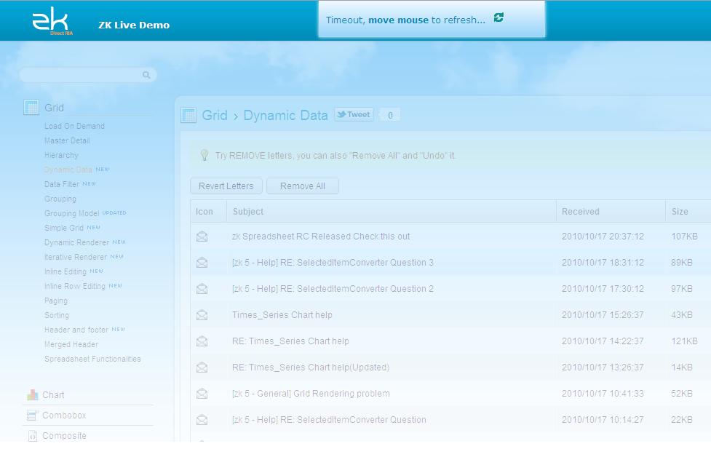Click envelope icon for 10:14:27 SelectedItemConverter row
This screenshot has height=457, width=711.
click(202, 420)
